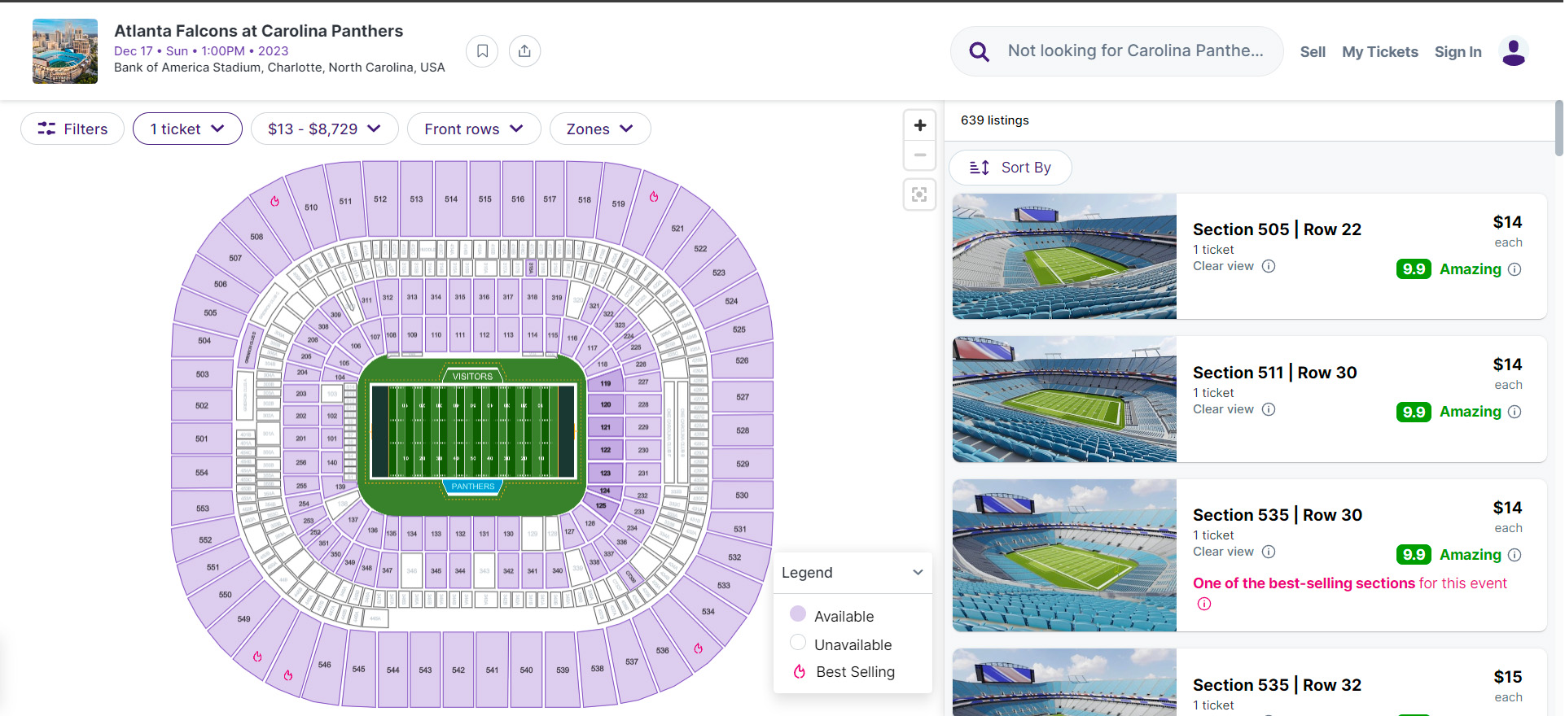Click best-selling flame on section 547
The image size is (1565, 716).
coord(288,675)
